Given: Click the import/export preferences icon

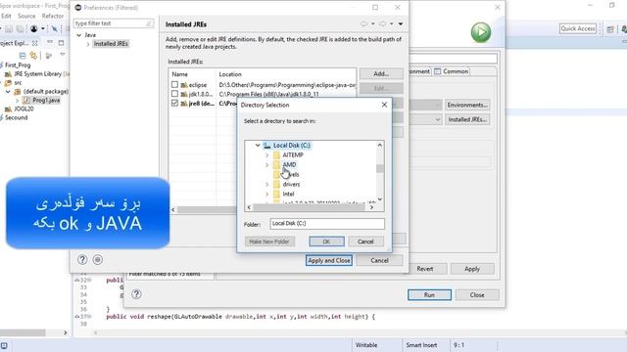Looking at the screenshot, I should click(98, 260).
